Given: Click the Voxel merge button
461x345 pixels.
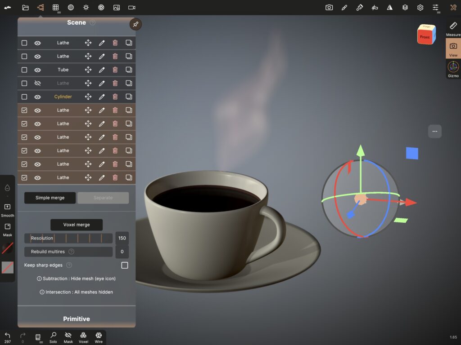Looking at the screenshot, I should click(76, 225).
